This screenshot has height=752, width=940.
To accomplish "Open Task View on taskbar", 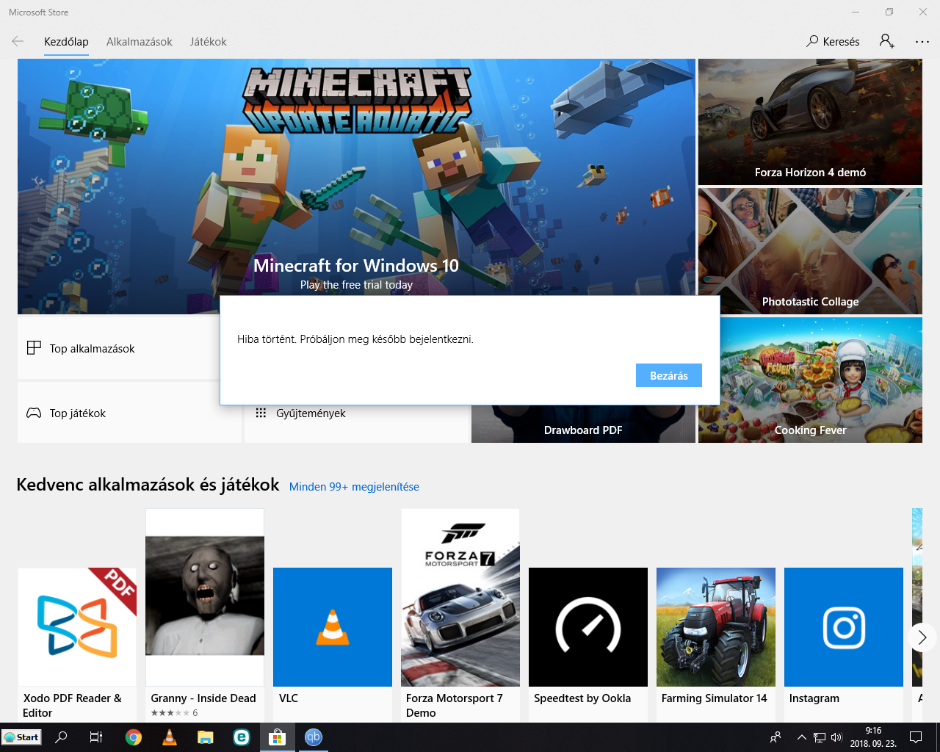I will pyautogui.click(x=96, y=737).
